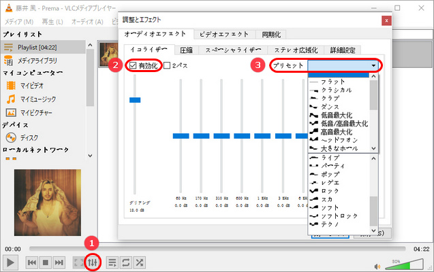
Task: Choose the ロック preset
Action: point(339,191)
